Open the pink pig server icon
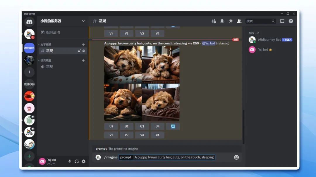This screenshot has width=316, height=177. (29, 108)
